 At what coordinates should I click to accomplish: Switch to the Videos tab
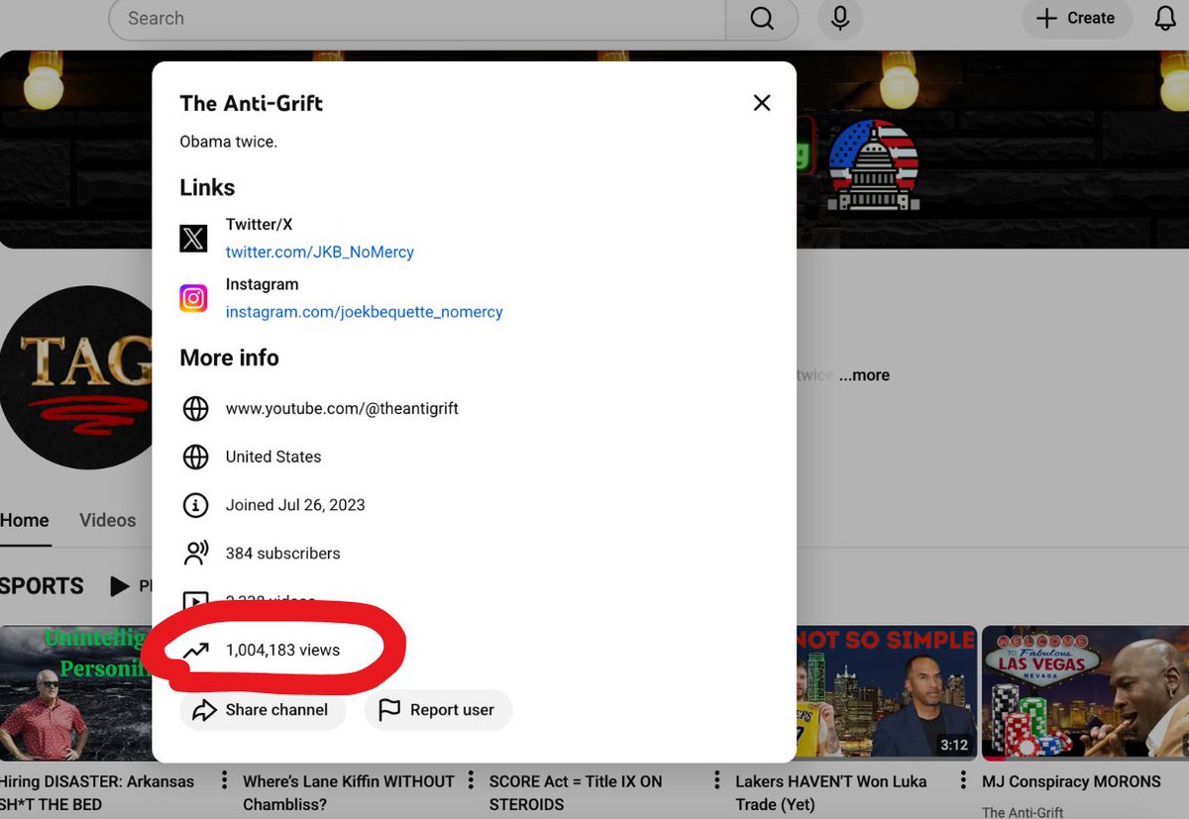coord(107,521)
